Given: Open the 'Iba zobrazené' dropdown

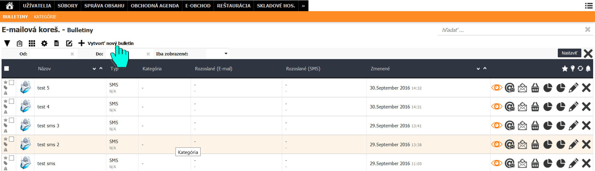Looking at the screenshot, I should pos(217,54).
